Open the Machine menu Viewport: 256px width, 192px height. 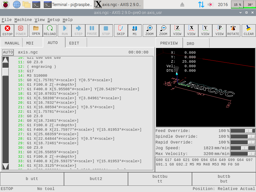click(23, 20)
